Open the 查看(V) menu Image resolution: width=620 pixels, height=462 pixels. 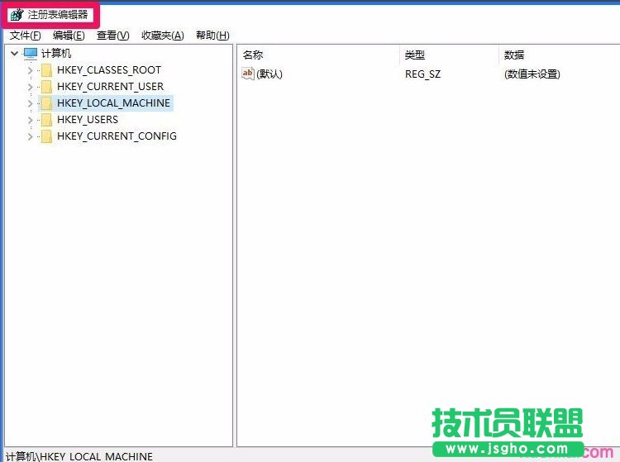[x=112, y=36]
